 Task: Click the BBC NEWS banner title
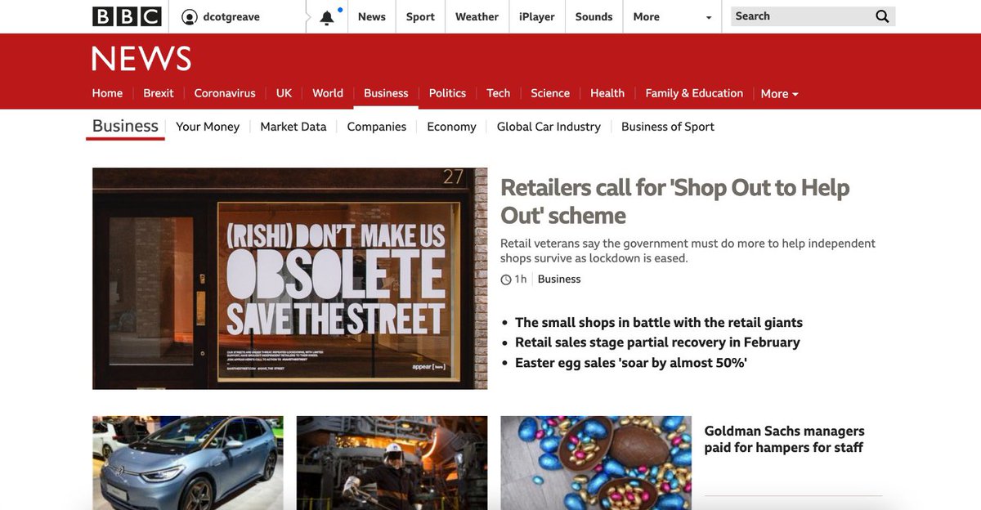click(x=141, y=59)
